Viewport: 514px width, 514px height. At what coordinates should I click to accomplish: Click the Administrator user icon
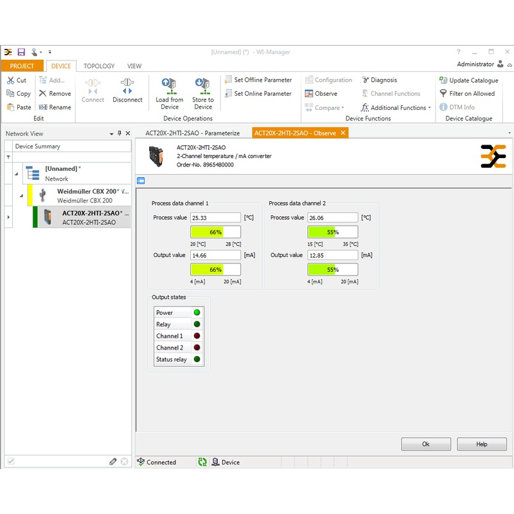click(x=501, y=64)
